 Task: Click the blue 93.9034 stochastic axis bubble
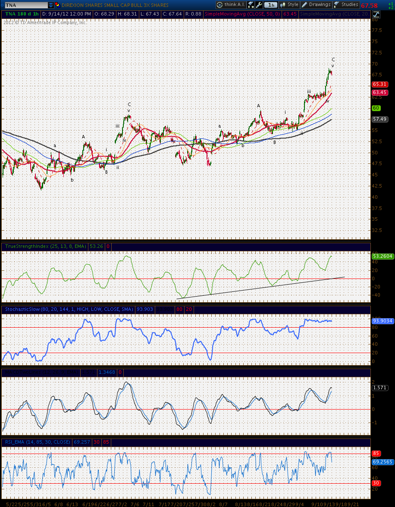click(x=382, y=321)
